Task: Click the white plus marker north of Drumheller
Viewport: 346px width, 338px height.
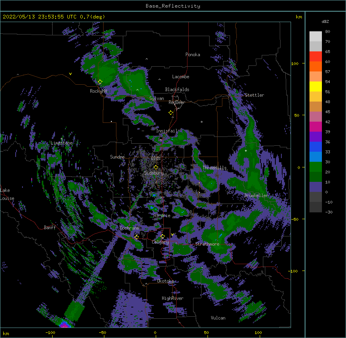Action: [246, 151]
